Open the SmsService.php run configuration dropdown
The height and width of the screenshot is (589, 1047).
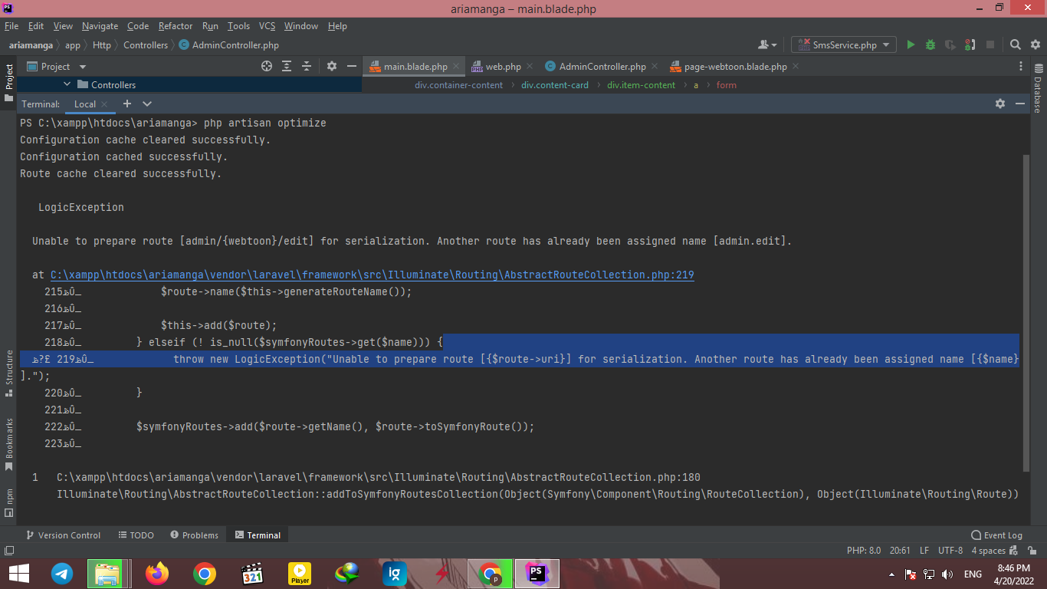click(843, 45)
